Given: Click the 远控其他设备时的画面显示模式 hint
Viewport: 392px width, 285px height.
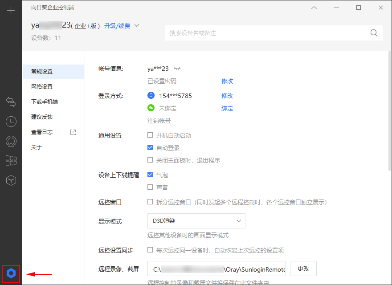Looking at the screenshot, I should (188, 235).
